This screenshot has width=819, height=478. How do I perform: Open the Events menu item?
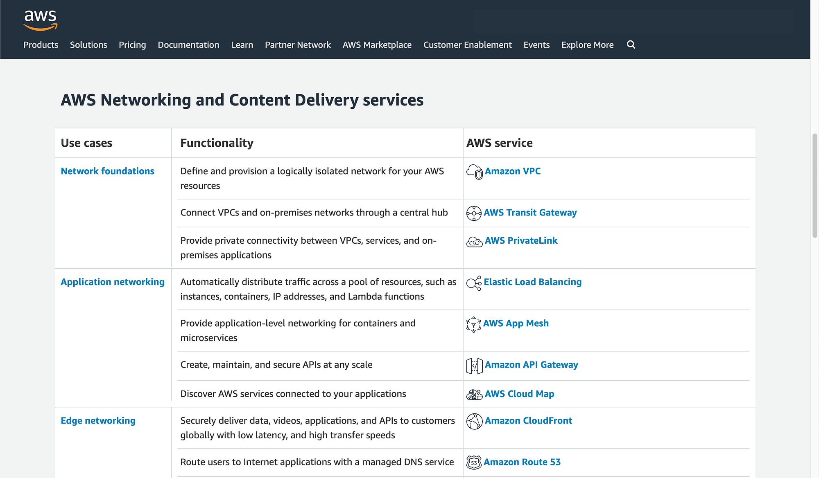[536, 45]
